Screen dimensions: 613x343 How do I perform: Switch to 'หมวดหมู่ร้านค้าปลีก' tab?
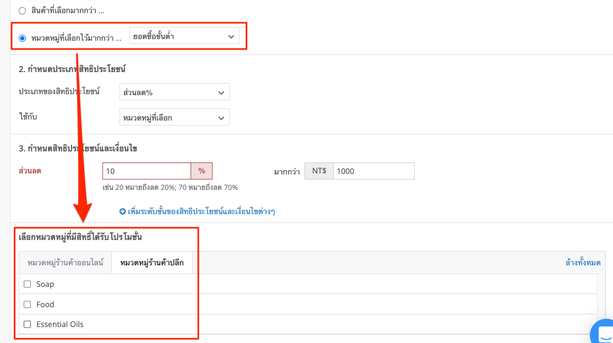(x=152, y=263)
